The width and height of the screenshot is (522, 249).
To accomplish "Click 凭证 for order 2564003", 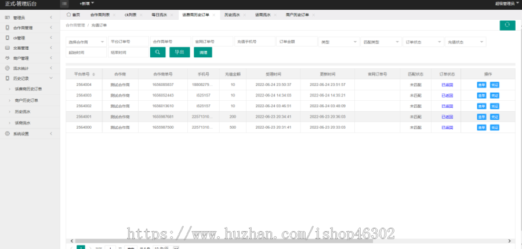I will [x=495, y=96].
